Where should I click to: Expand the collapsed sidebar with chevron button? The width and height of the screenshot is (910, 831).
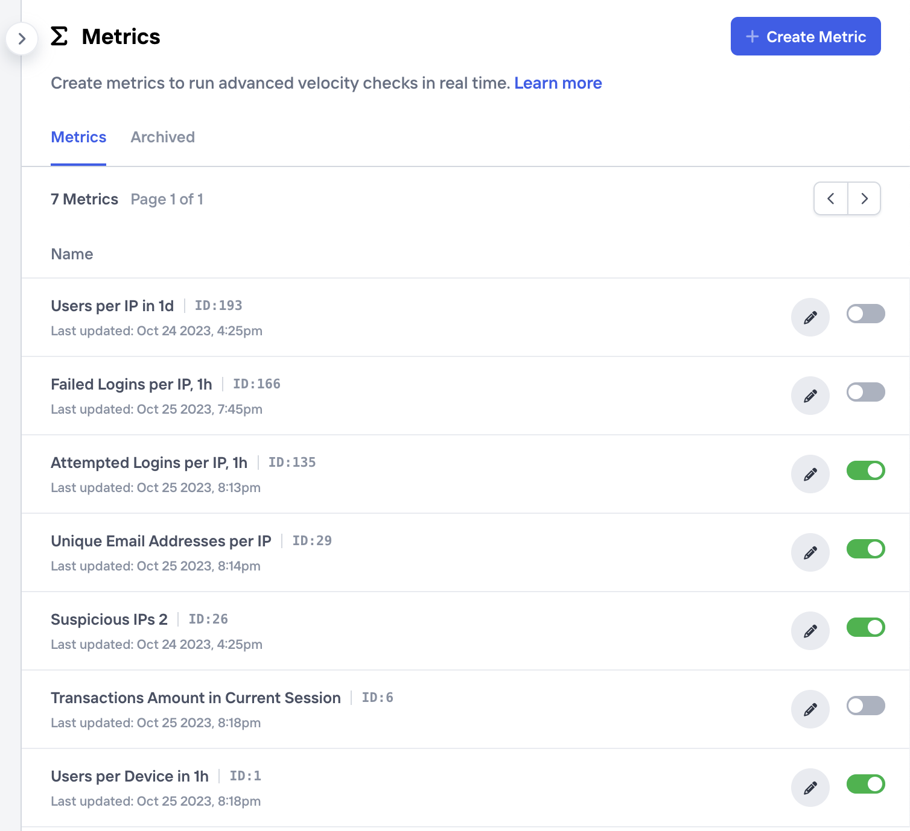click(22, 39)
